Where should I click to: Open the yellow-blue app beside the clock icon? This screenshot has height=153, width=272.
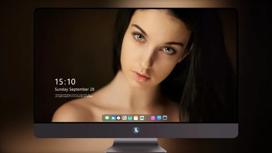click(124, 118)
